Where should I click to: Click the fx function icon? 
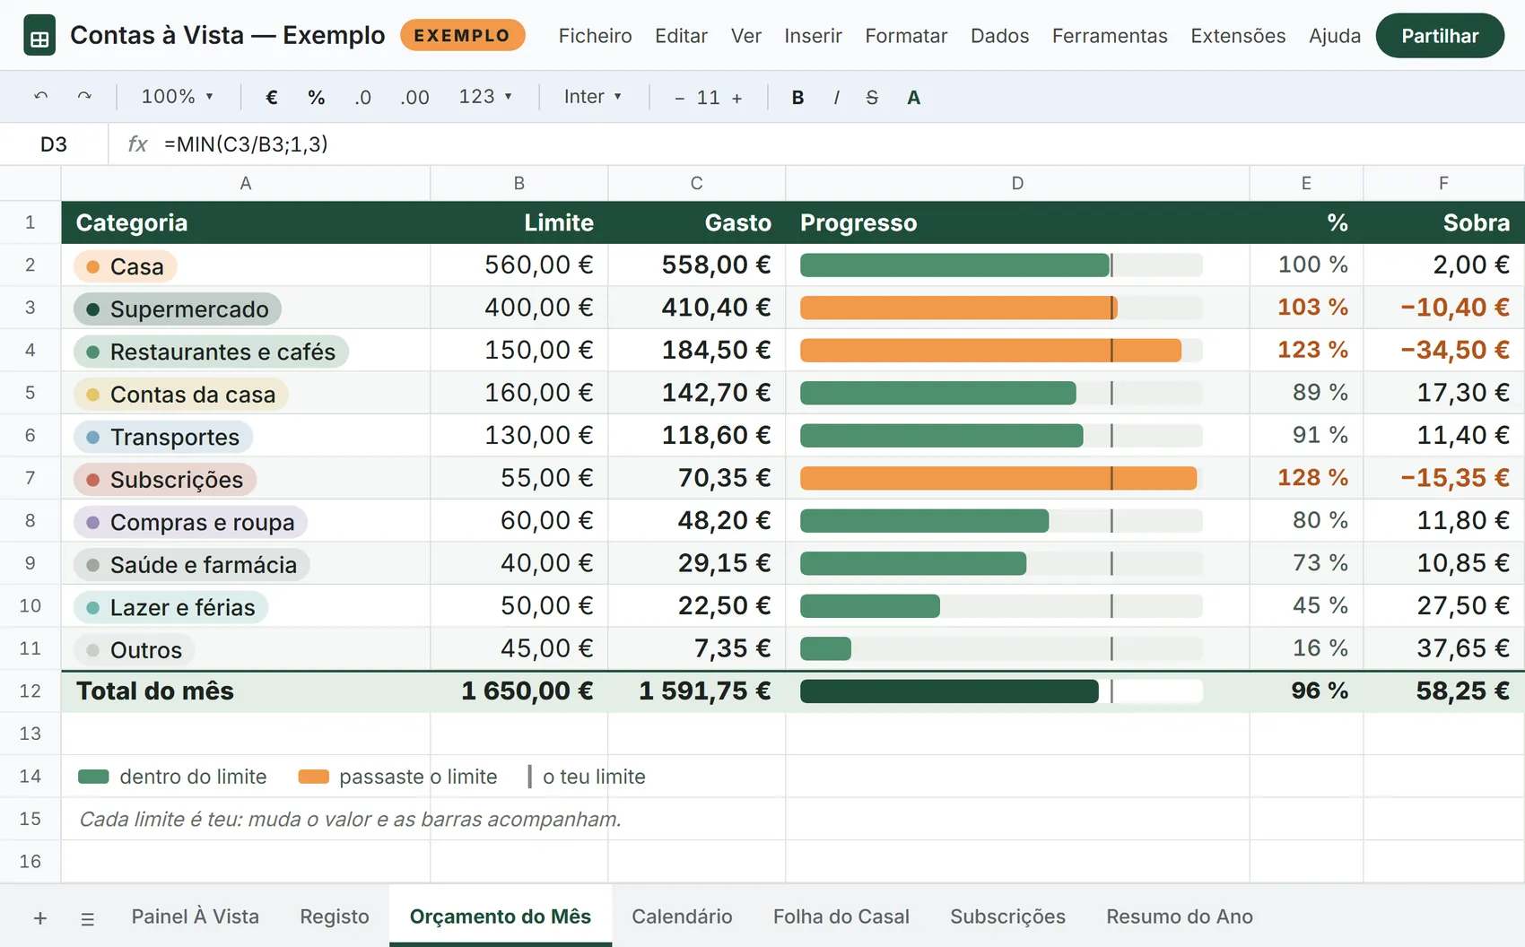point(137,143)
